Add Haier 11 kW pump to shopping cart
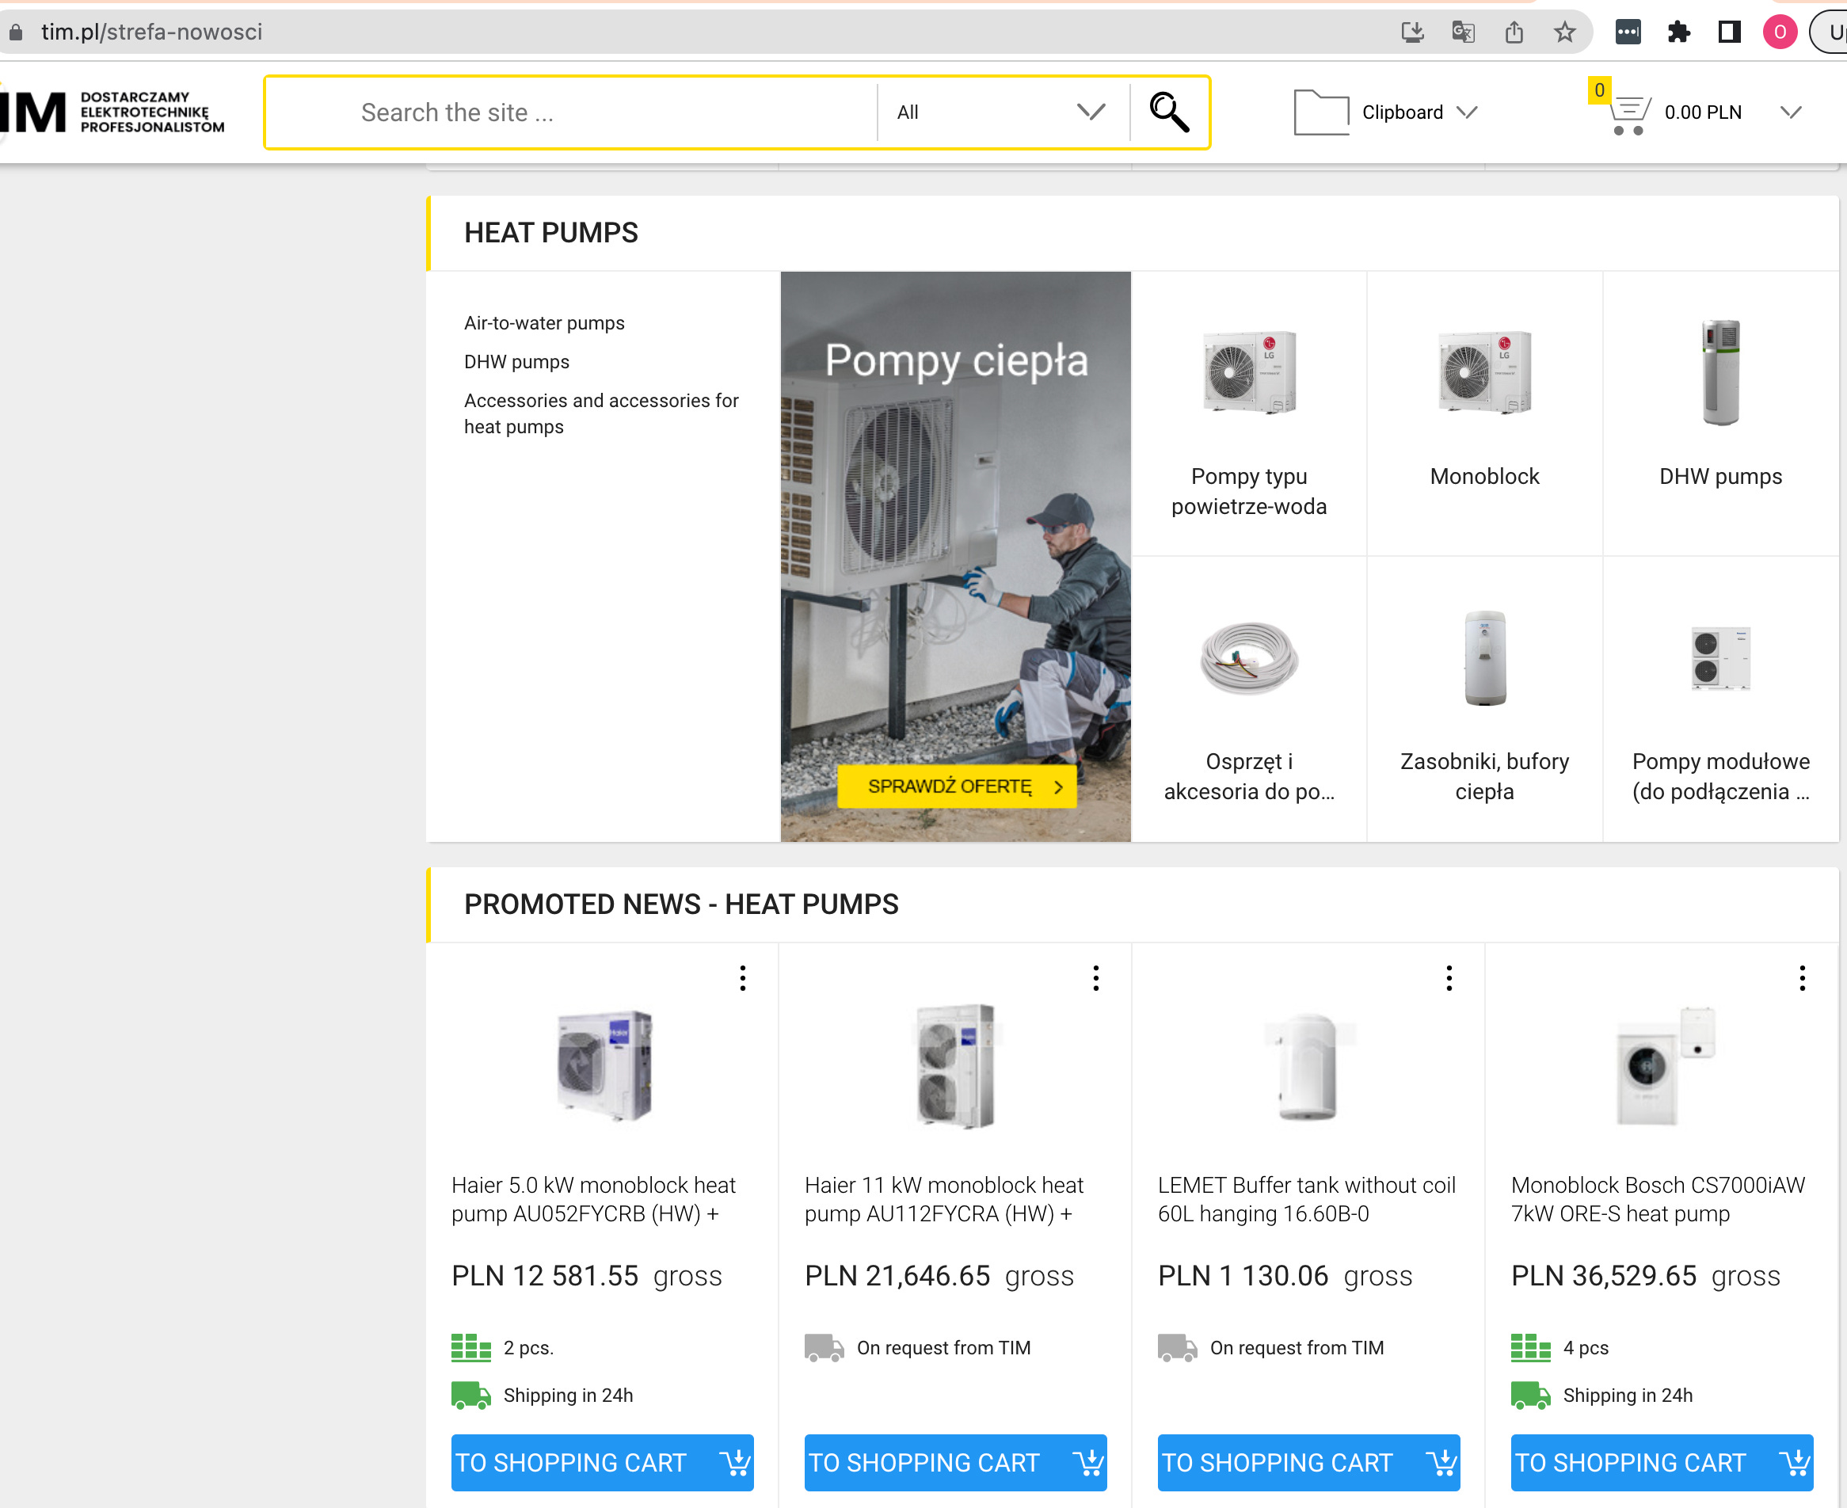Screen dimensions: 1847x1508 (954, 1463)
